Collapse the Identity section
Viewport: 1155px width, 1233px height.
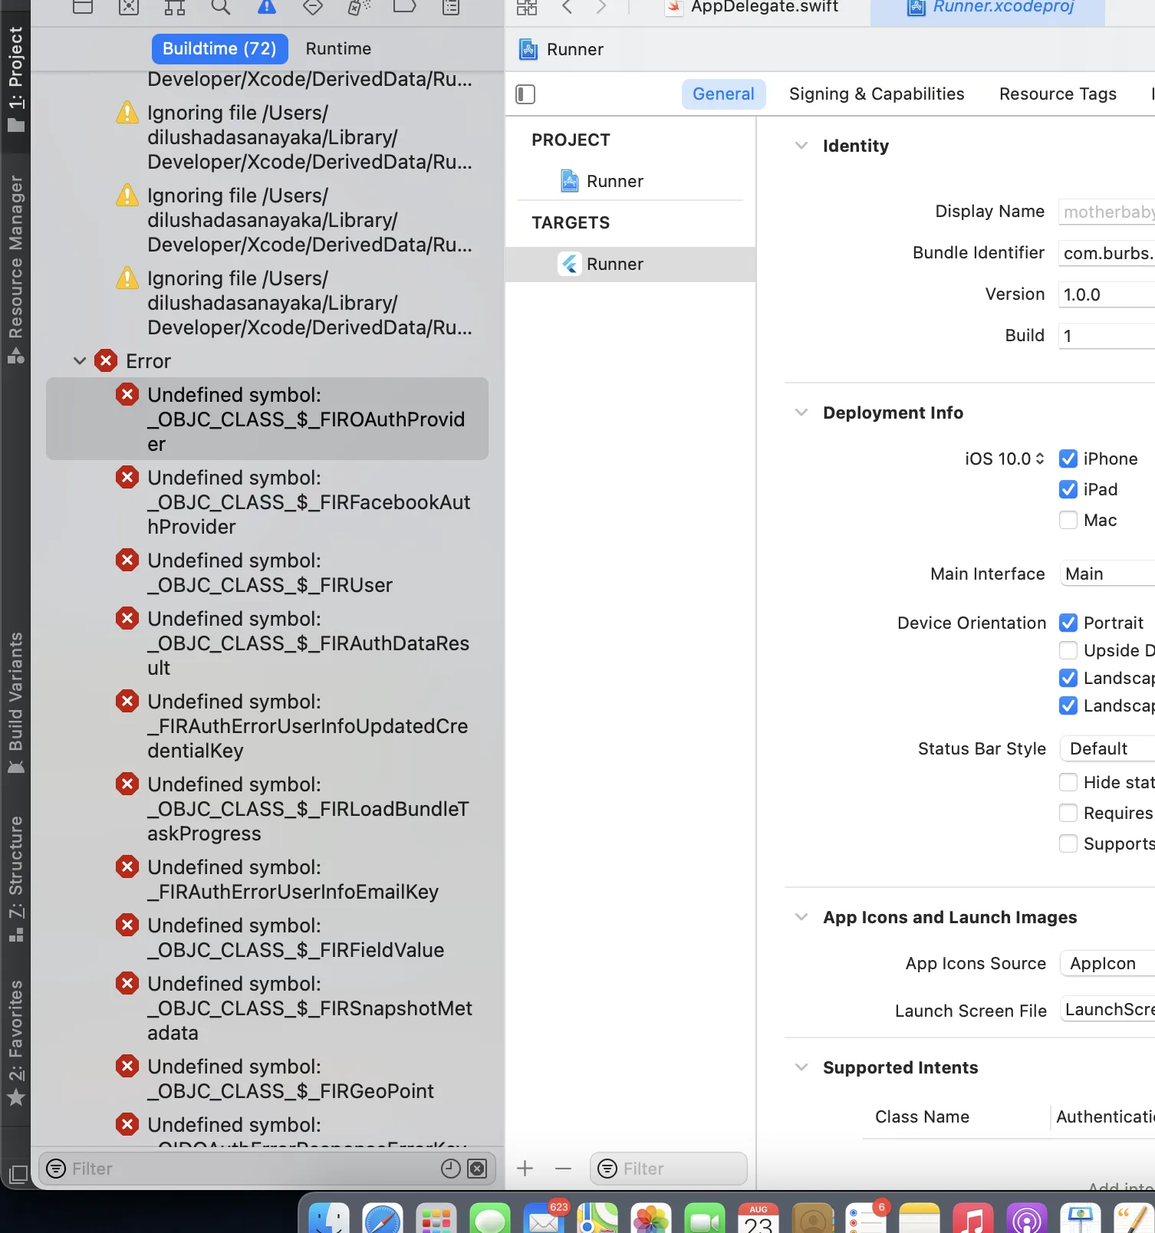[801, 146]
